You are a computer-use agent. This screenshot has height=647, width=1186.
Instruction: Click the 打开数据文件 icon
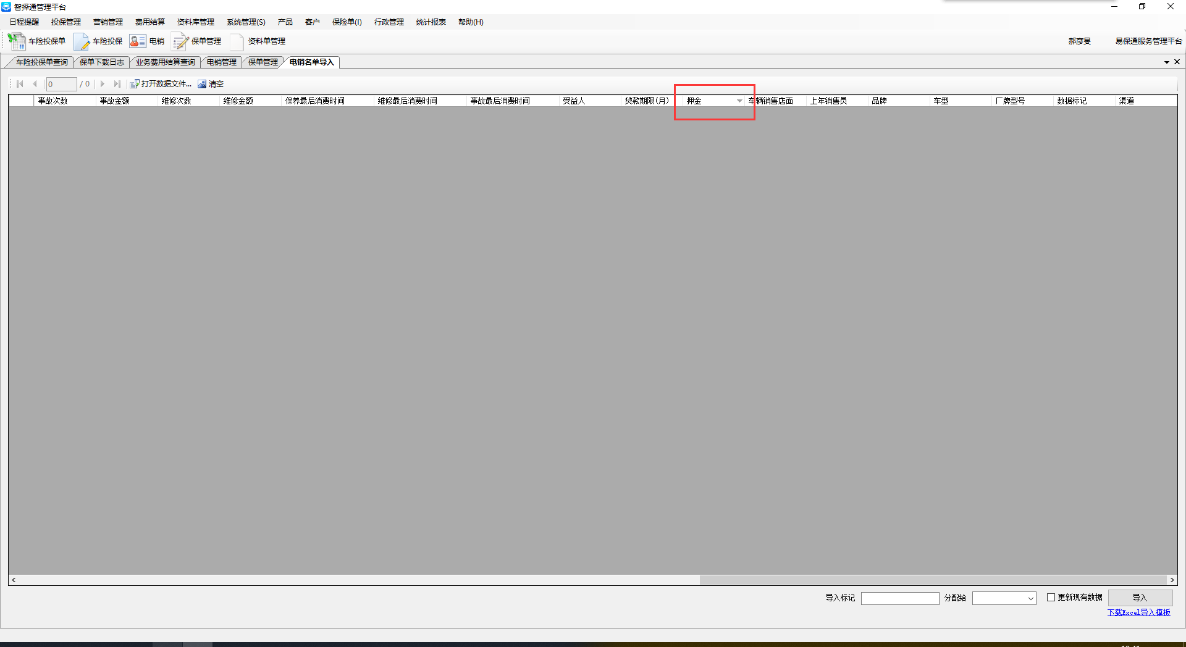[134, 84]
